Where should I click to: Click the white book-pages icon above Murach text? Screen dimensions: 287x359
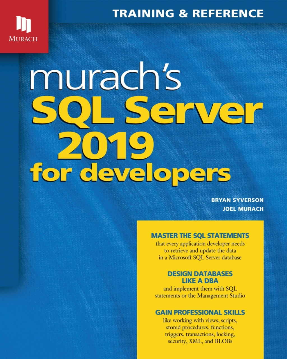(x=24, y=24)
